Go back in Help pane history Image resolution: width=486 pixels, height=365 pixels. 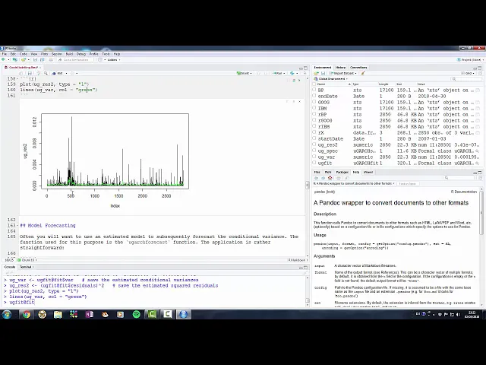coord(316,178)
